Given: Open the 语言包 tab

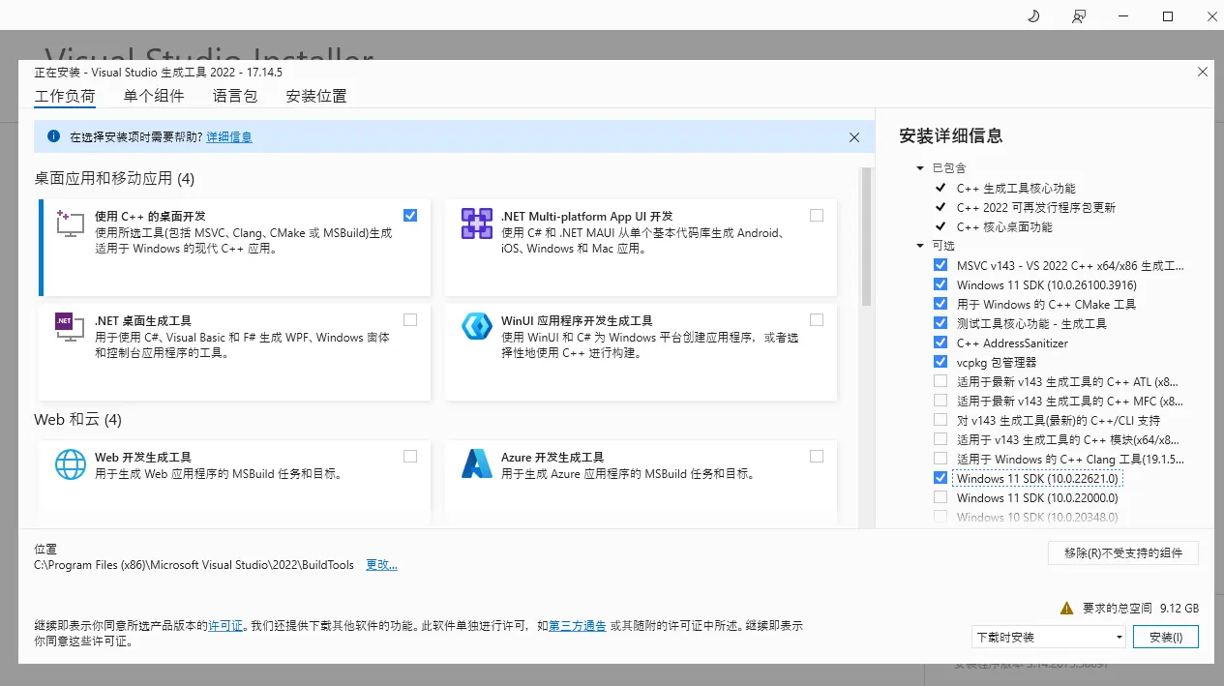Looking at the screenshot, I should (235, 96).
